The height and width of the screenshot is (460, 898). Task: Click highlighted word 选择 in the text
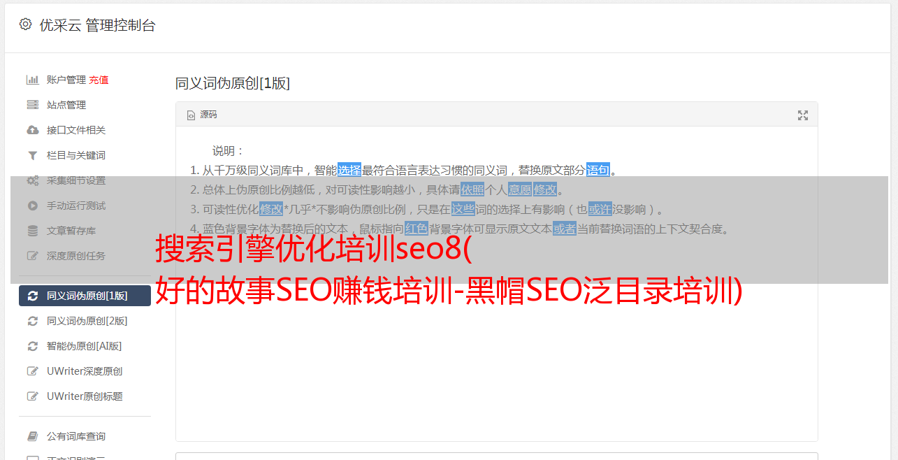(x=349, y=170)
